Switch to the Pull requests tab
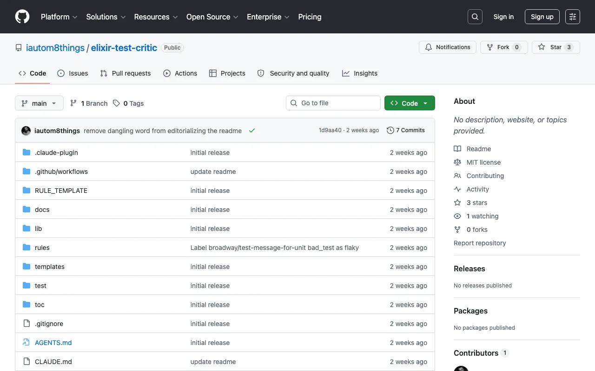Viewport: 595px width, 371px height. 126,73
